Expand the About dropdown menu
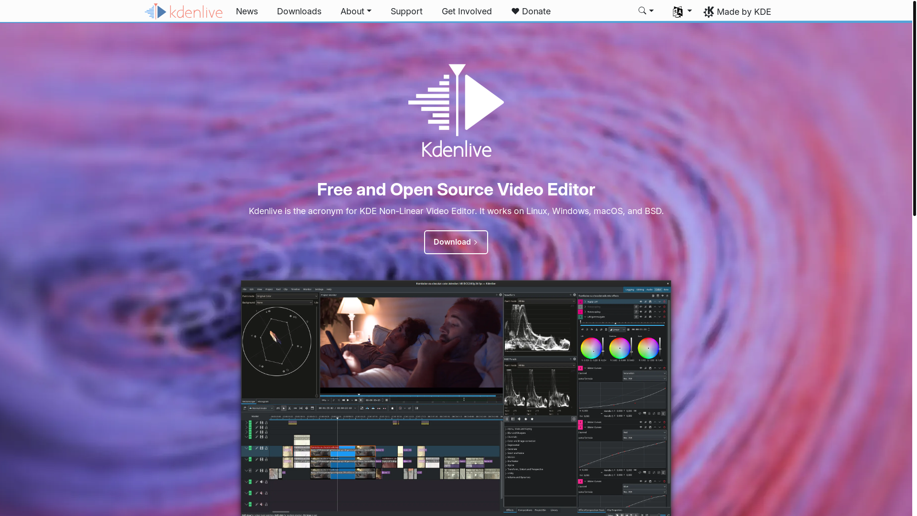917x516 pixels. (356, 11)
